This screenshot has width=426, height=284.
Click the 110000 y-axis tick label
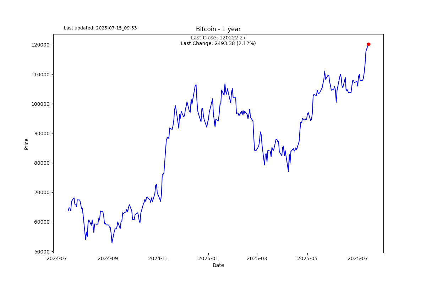pos(39,74)
